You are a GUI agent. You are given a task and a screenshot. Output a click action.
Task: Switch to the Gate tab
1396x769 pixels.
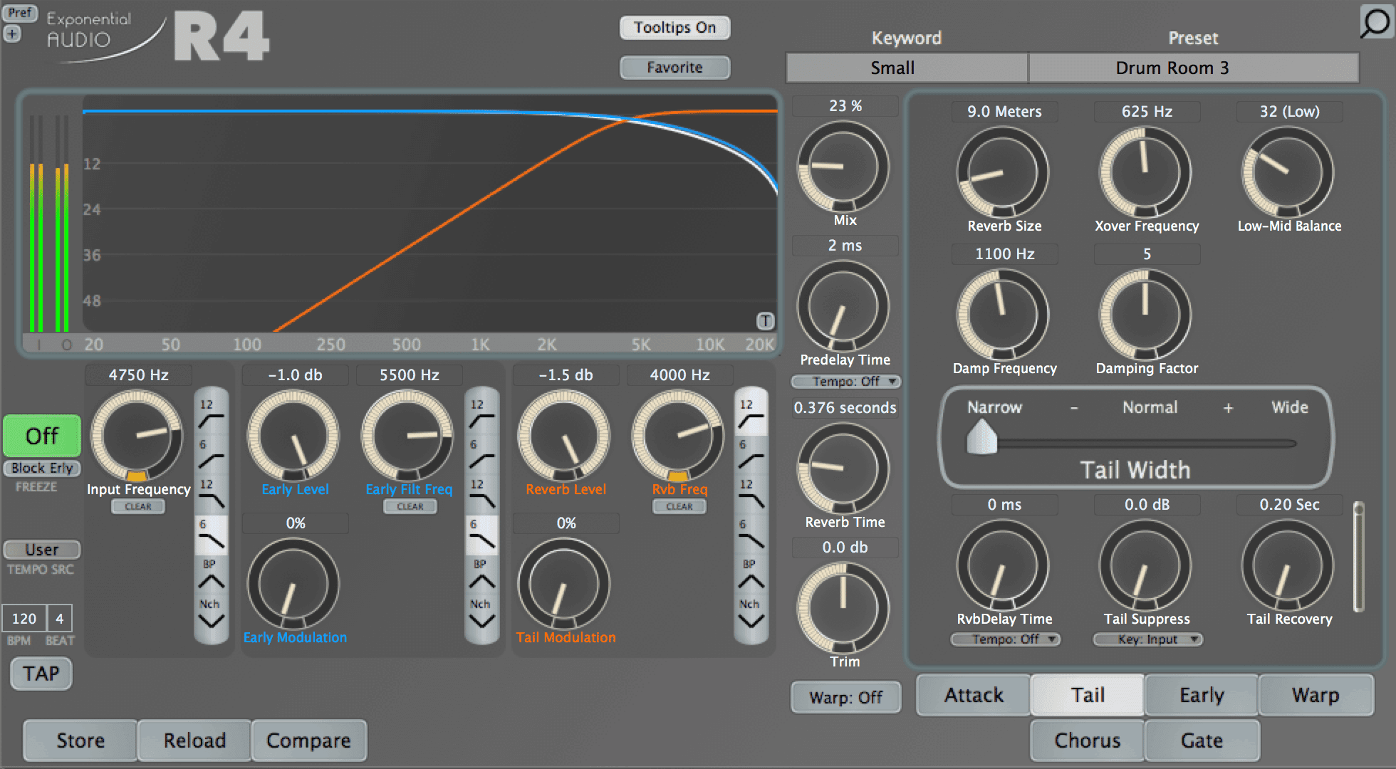pyautogui.click(x=1202, y=741)
